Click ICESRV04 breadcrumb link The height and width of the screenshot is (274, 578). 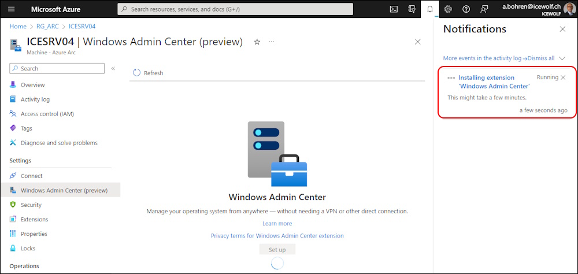[x=82, y=27]
